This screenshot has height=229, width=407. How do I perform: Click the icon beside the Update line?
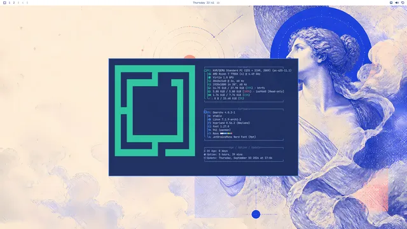point(205,158)
